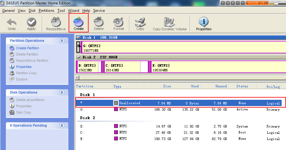Select the unallocated block on Disk 1 map
This screenshot has width=286, height=150.
(78, 47)
